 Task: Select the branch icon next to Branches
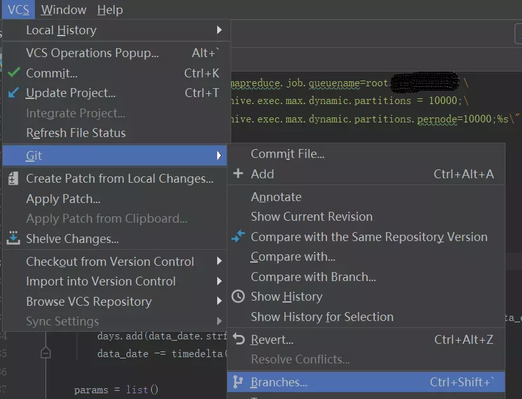[240, 382]
